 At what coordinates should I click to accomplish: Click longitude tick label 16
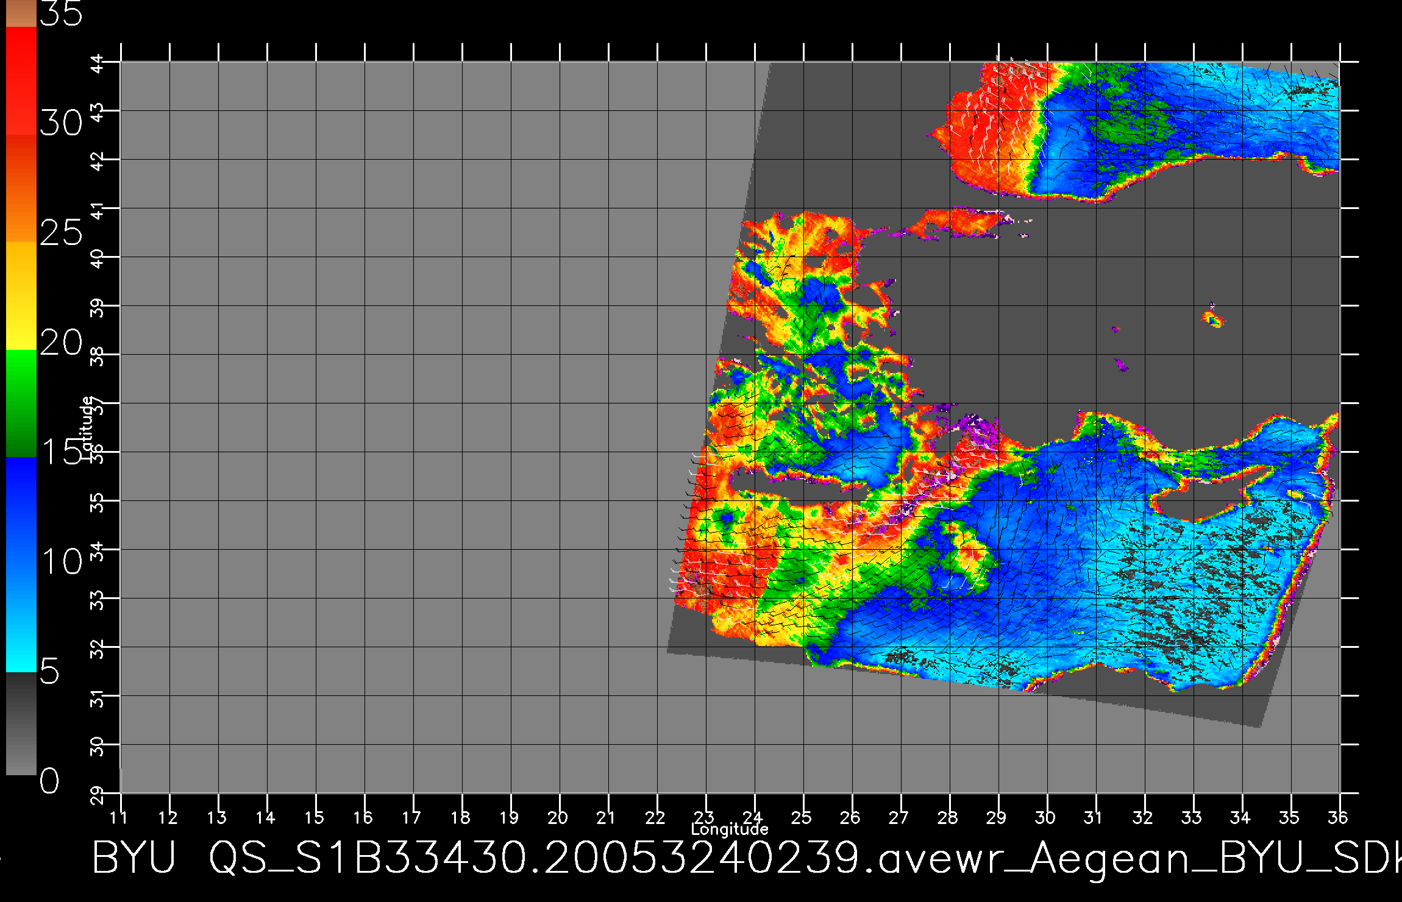(363, 817)
